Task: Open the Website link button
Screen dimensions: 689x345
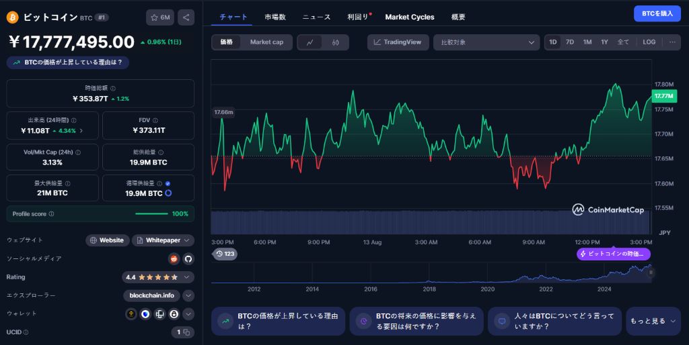Action: pyautogui.click(x=107, y=240)
